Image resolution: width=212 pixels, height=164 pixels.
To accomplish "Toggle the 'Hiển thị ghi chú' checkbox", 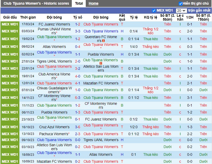I will click(180, 4).
